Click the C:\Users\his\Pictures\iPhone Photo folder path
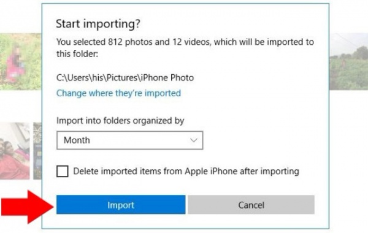This screenshot has height=233, width=368. coord(125,78)
